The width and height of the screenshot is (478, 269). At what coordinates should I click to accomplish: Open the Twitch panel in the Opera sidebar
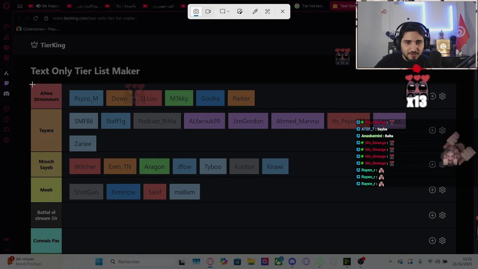[6, 83]
